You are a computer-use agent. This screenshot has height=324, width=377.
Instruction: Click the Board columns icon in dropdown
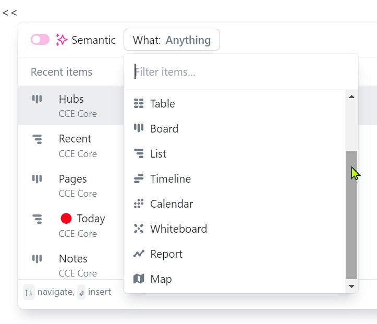tap(139, 128)
